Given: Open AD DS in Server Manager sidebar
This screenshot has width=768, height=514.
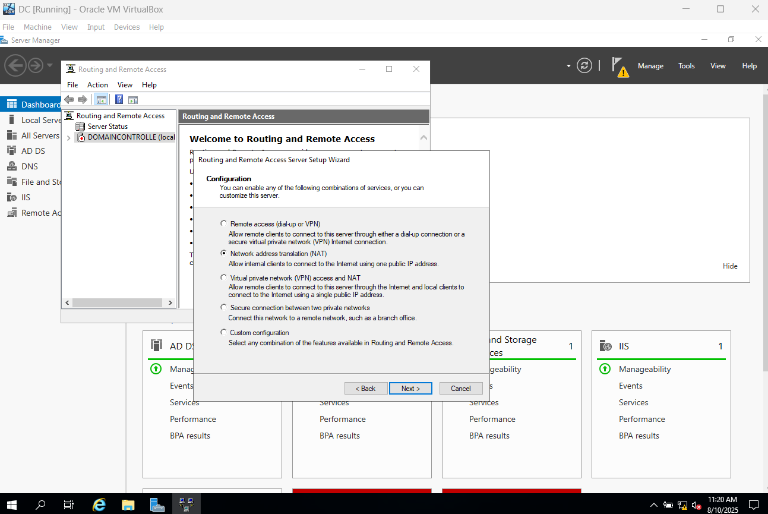Looking at the screenshot, I should [x=31, y=151].
